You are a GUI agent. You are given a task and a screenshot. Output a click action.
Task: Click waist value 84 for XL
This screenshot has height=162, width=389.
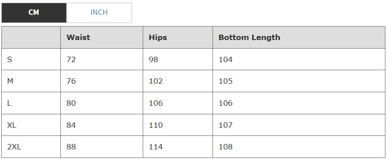pyautogui.click(x=71, y=125)
